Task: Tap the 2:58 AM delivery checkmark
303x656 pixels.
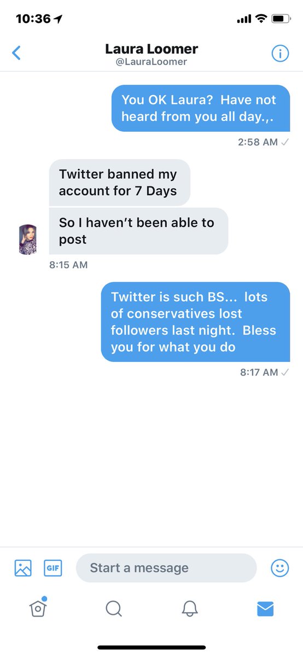Action: tap(284, 142)
